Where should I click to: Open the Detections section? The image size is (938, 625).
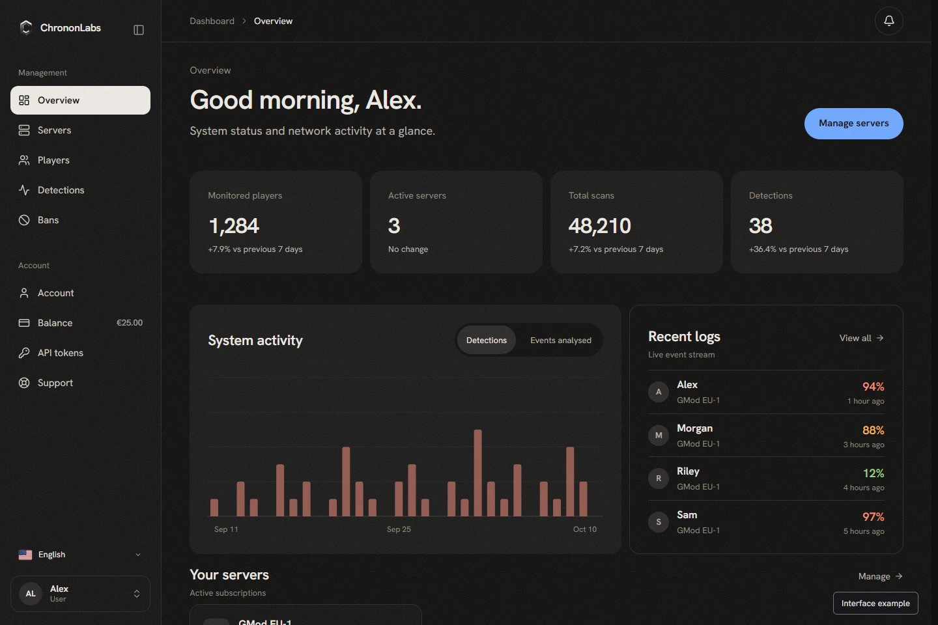click(x=80, y=190)
